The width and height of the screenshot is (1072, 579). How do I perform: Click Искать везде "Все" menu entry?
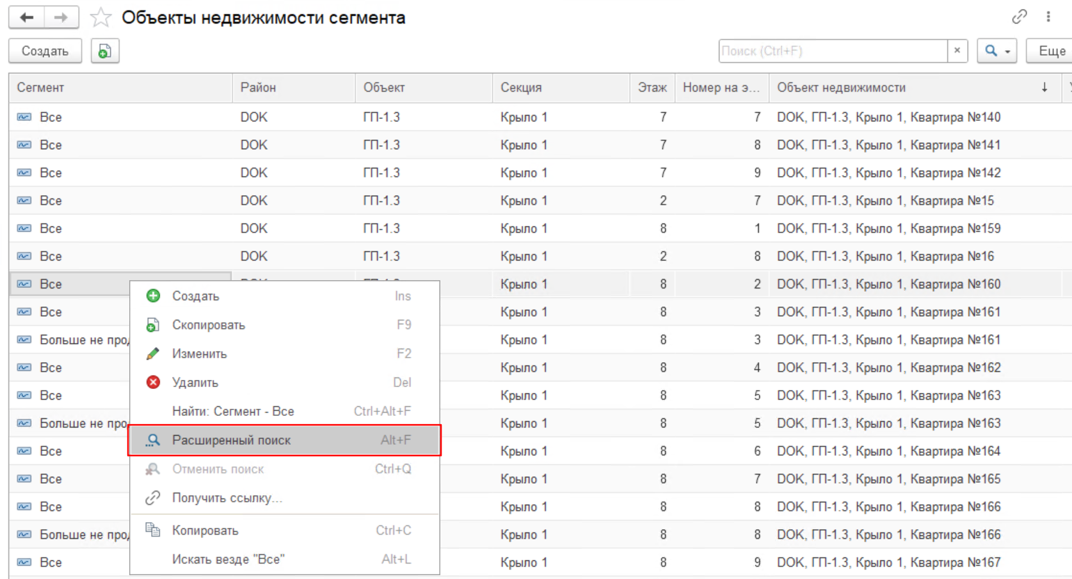coord(228,559)
